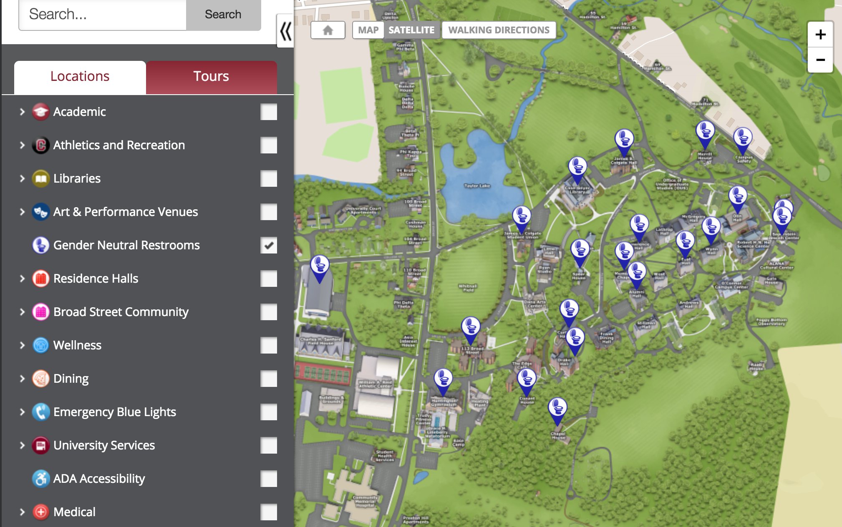Switch to the MAP view tab

[x=368, y=30]
